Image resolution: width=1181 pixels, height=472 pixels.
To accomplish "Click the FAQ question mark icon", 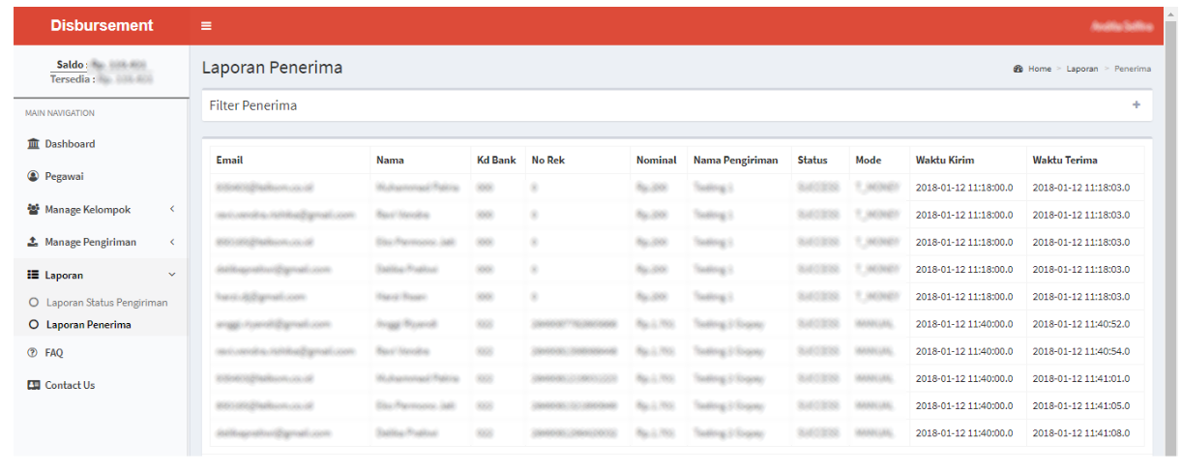I will (34, 353).
